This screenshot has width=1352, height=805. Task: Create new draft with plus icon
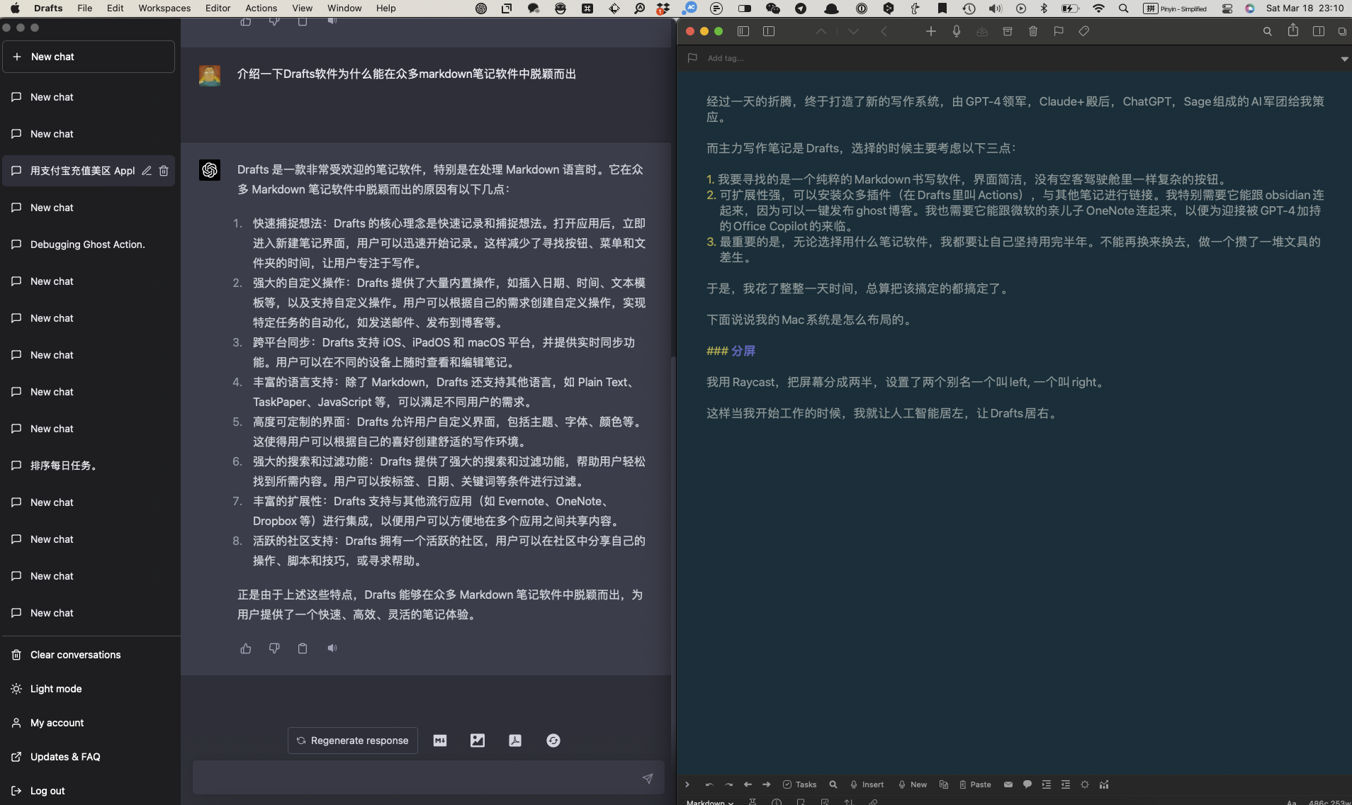(x=931, y=31)
